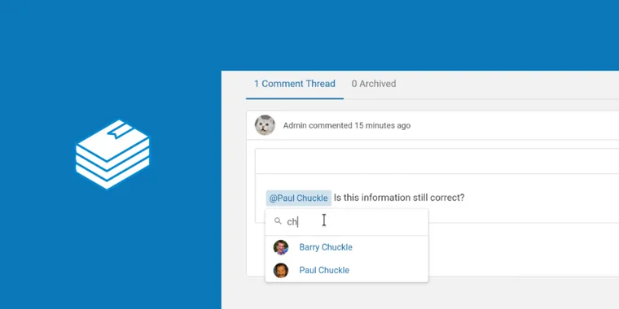Select Barry Chuckle from the mention list
Screen dimensions: 619x309
[347, 247]
